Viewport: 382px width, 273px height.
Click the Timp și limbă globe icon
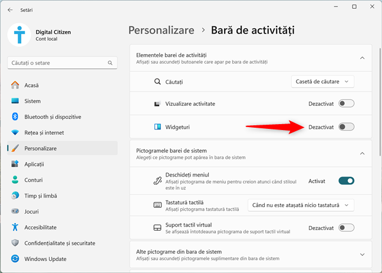(15, 196)
